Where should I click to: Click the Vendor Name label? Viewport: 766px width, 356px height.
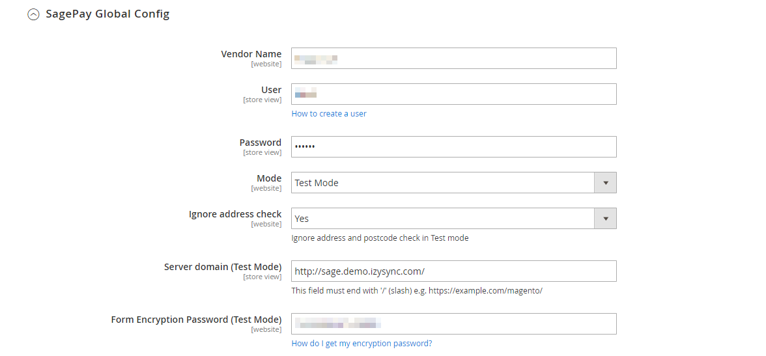click(x=251, y=54)
